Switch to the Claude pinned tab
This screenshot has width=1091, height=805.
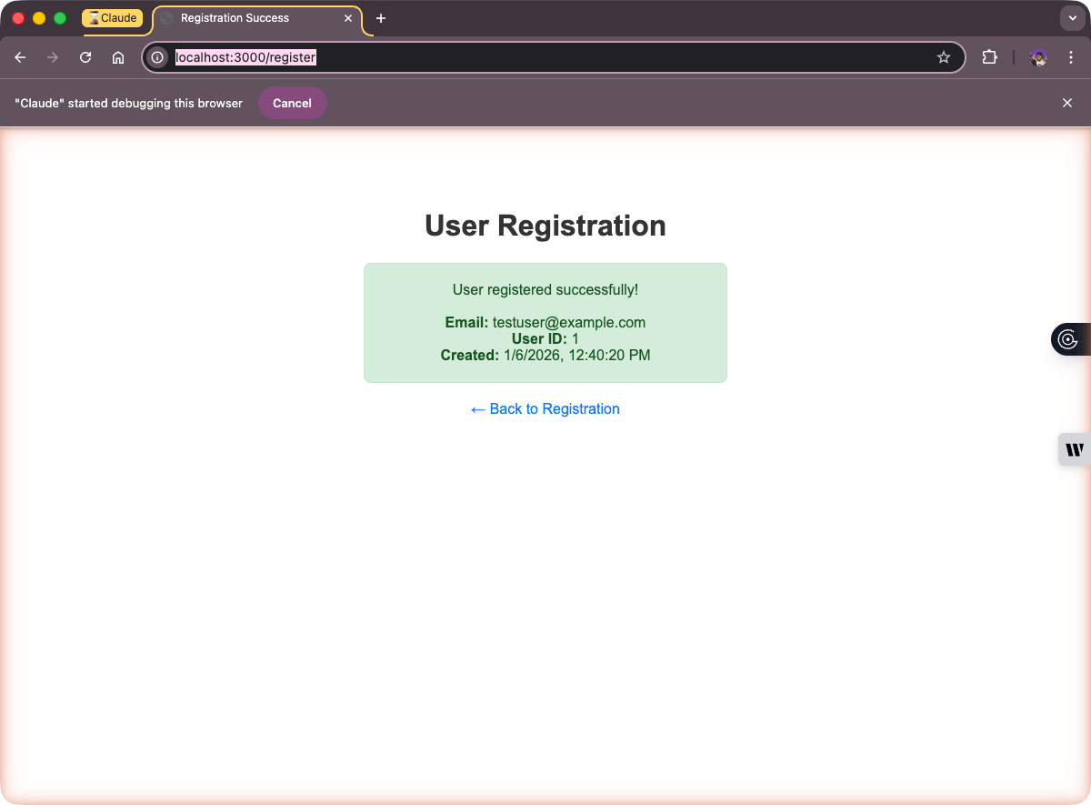tap(113, 17)
